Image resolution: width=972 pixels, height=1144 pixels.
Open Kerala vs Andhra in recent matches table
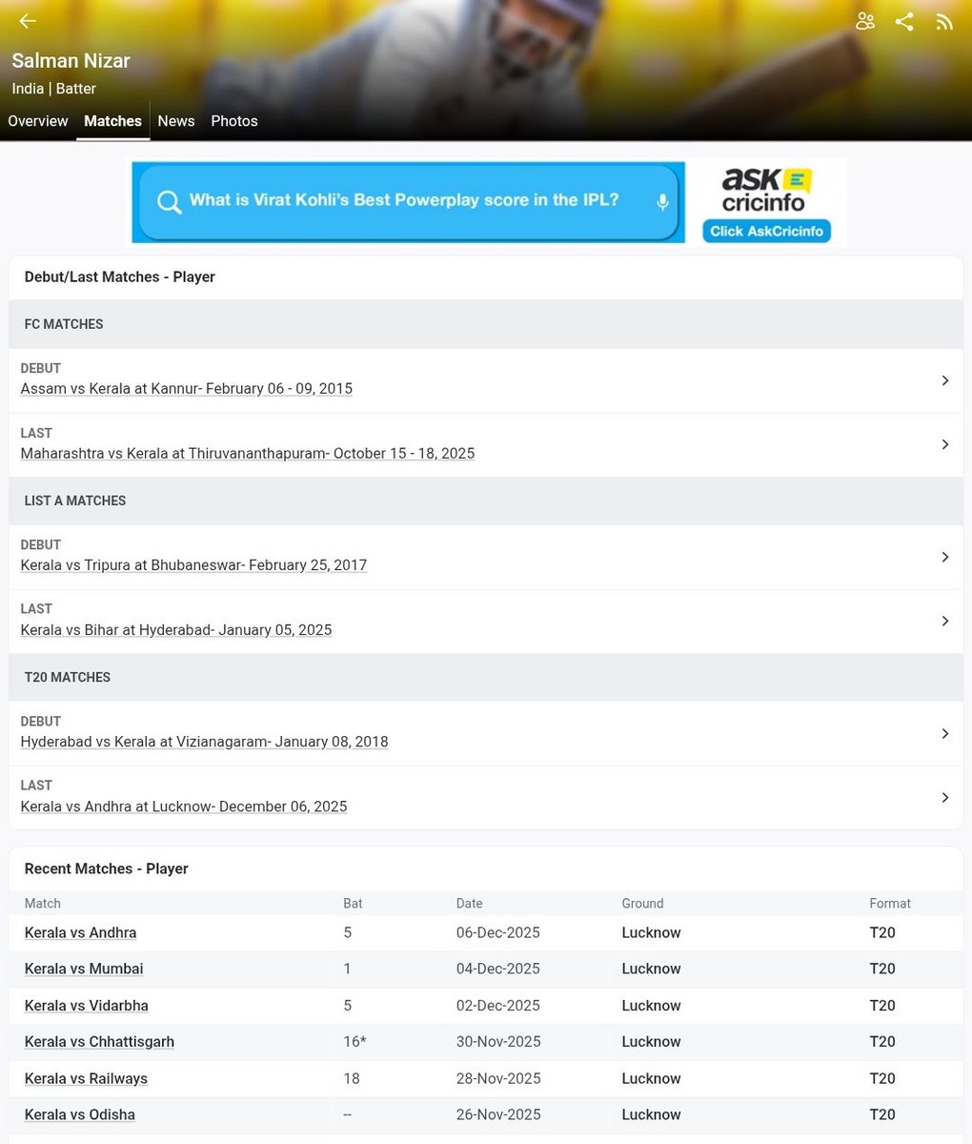click(x=81, y=933)
